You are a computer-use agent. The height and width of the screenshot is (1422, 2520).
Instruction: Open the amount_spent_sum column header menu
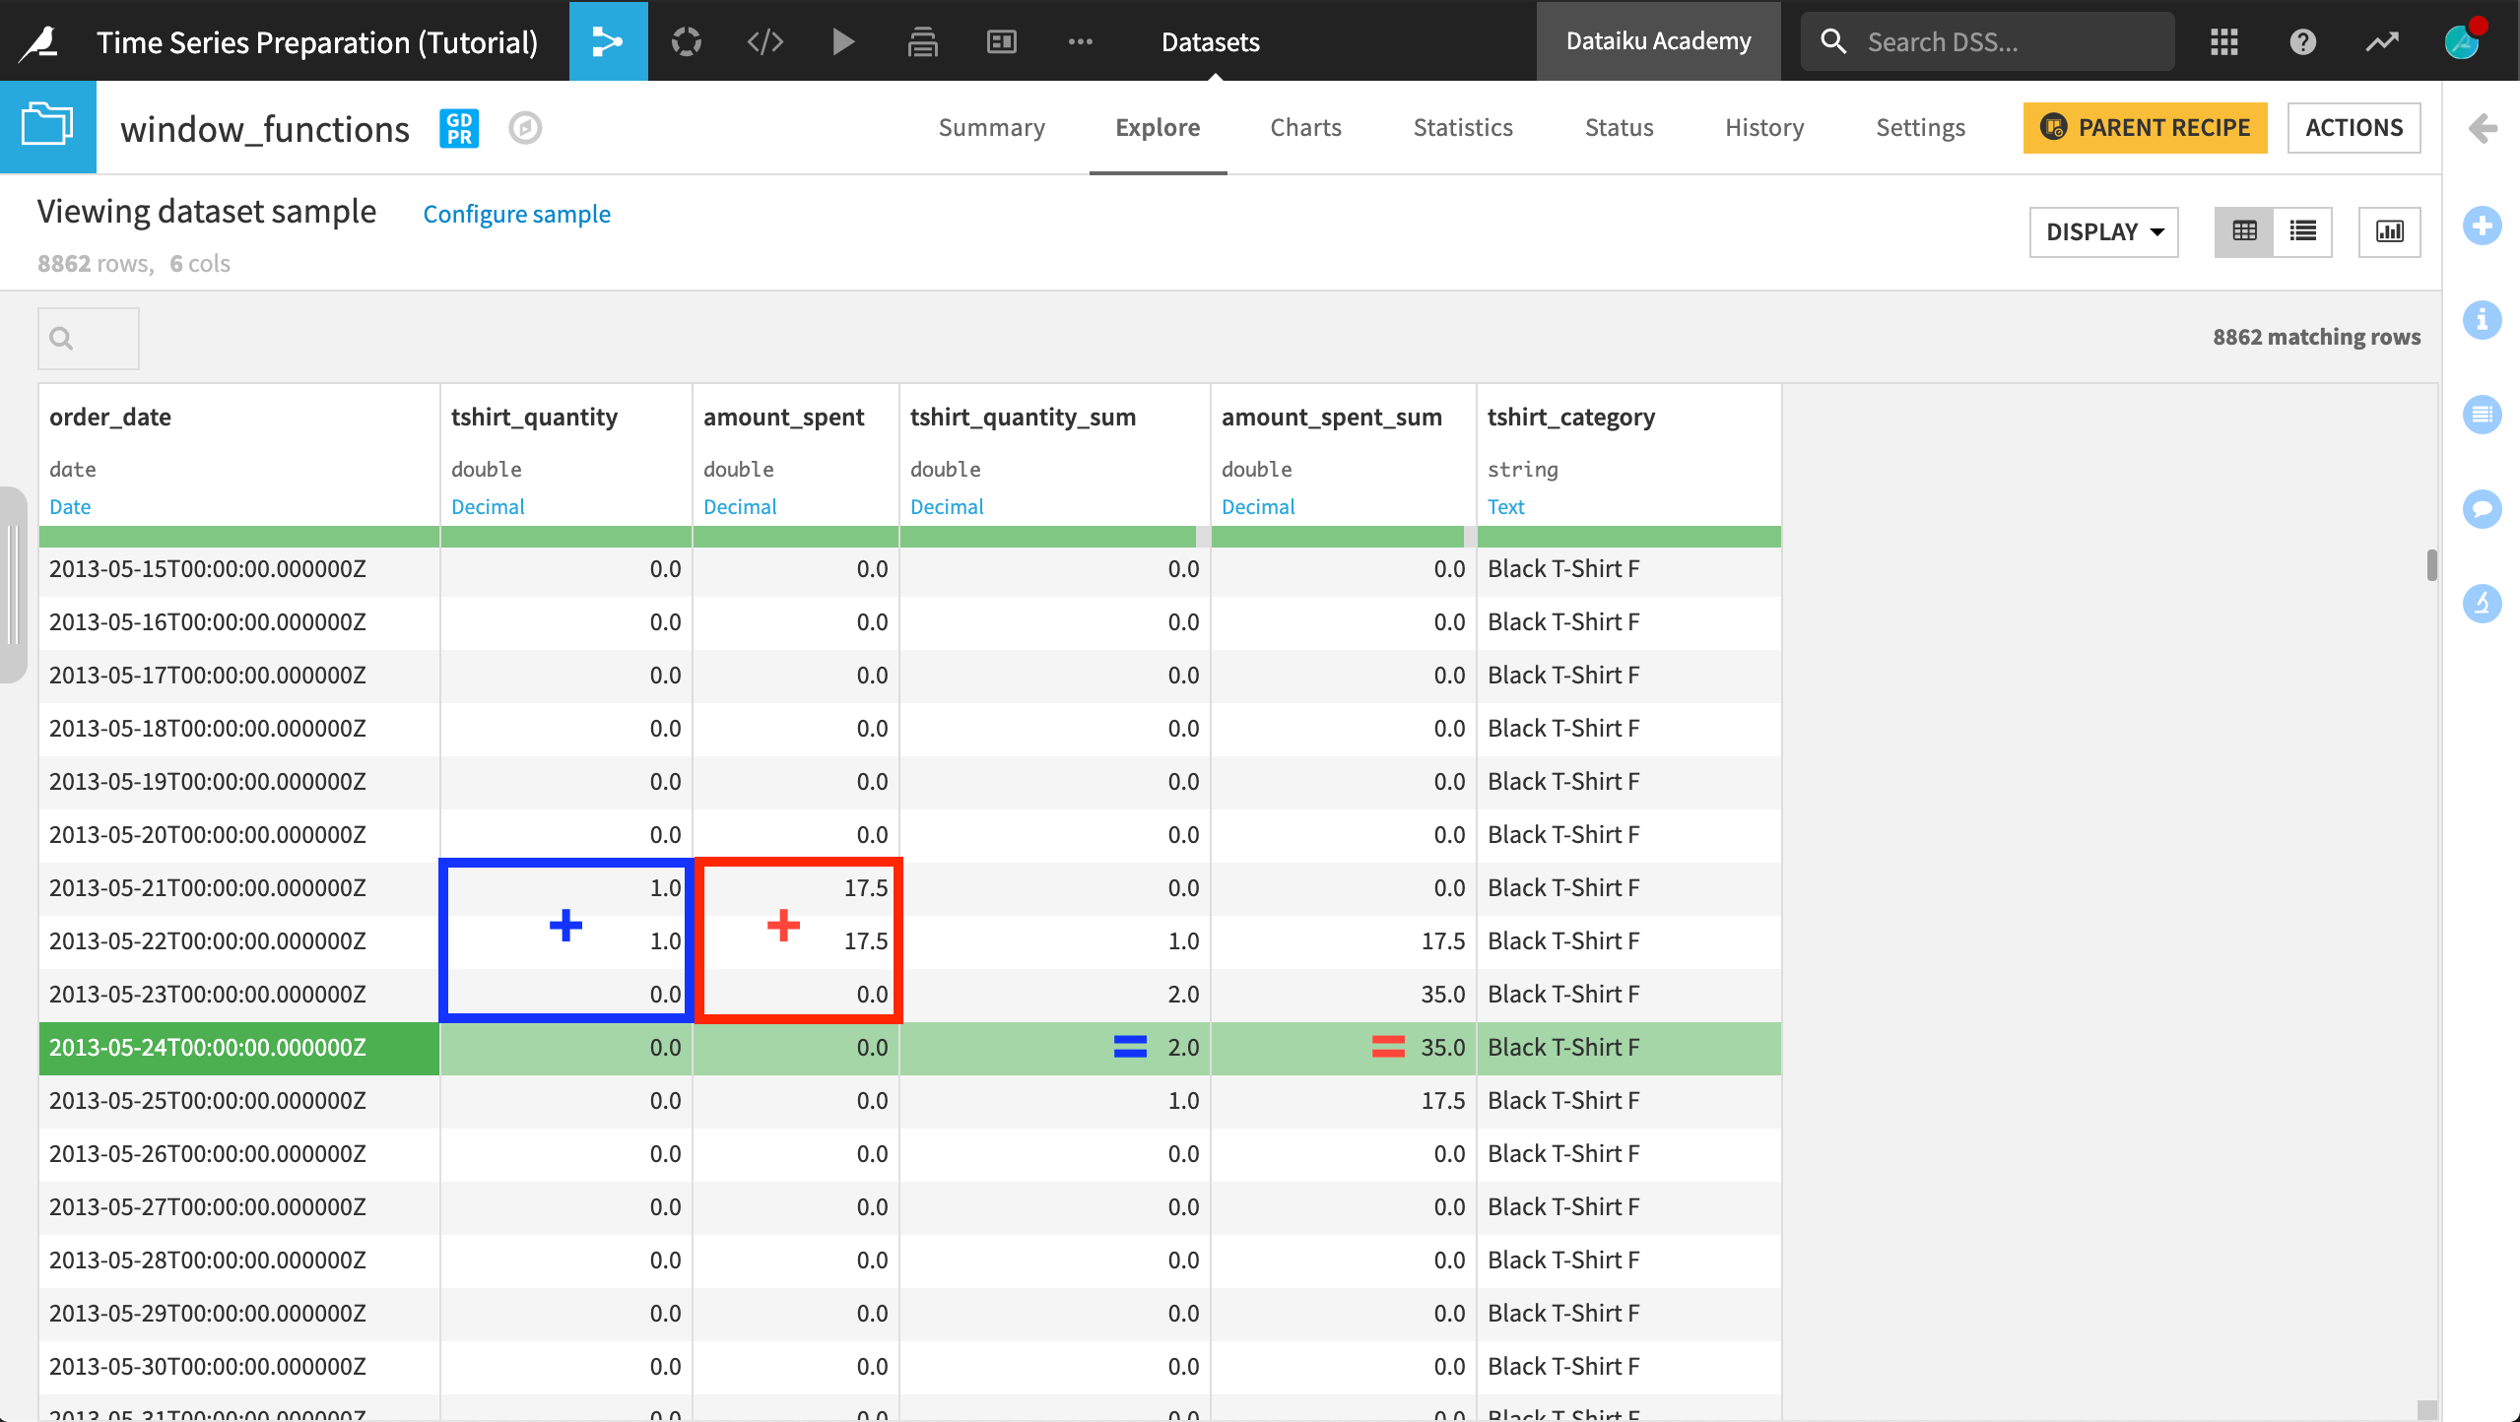click(x=1331, y=417)
